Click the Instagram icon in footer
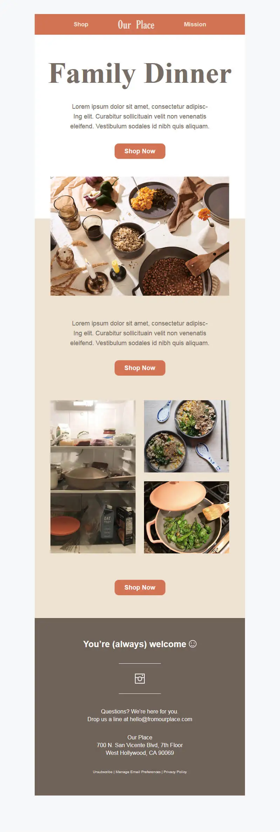The width and height of the screenshot is (280, 832). click(140, 678)
